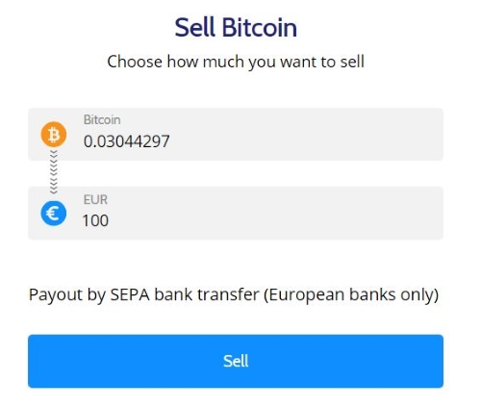Click the downward chevrons between currency icons
The height and width of the screenshot is (407, 481).
(x=54, y=172)
